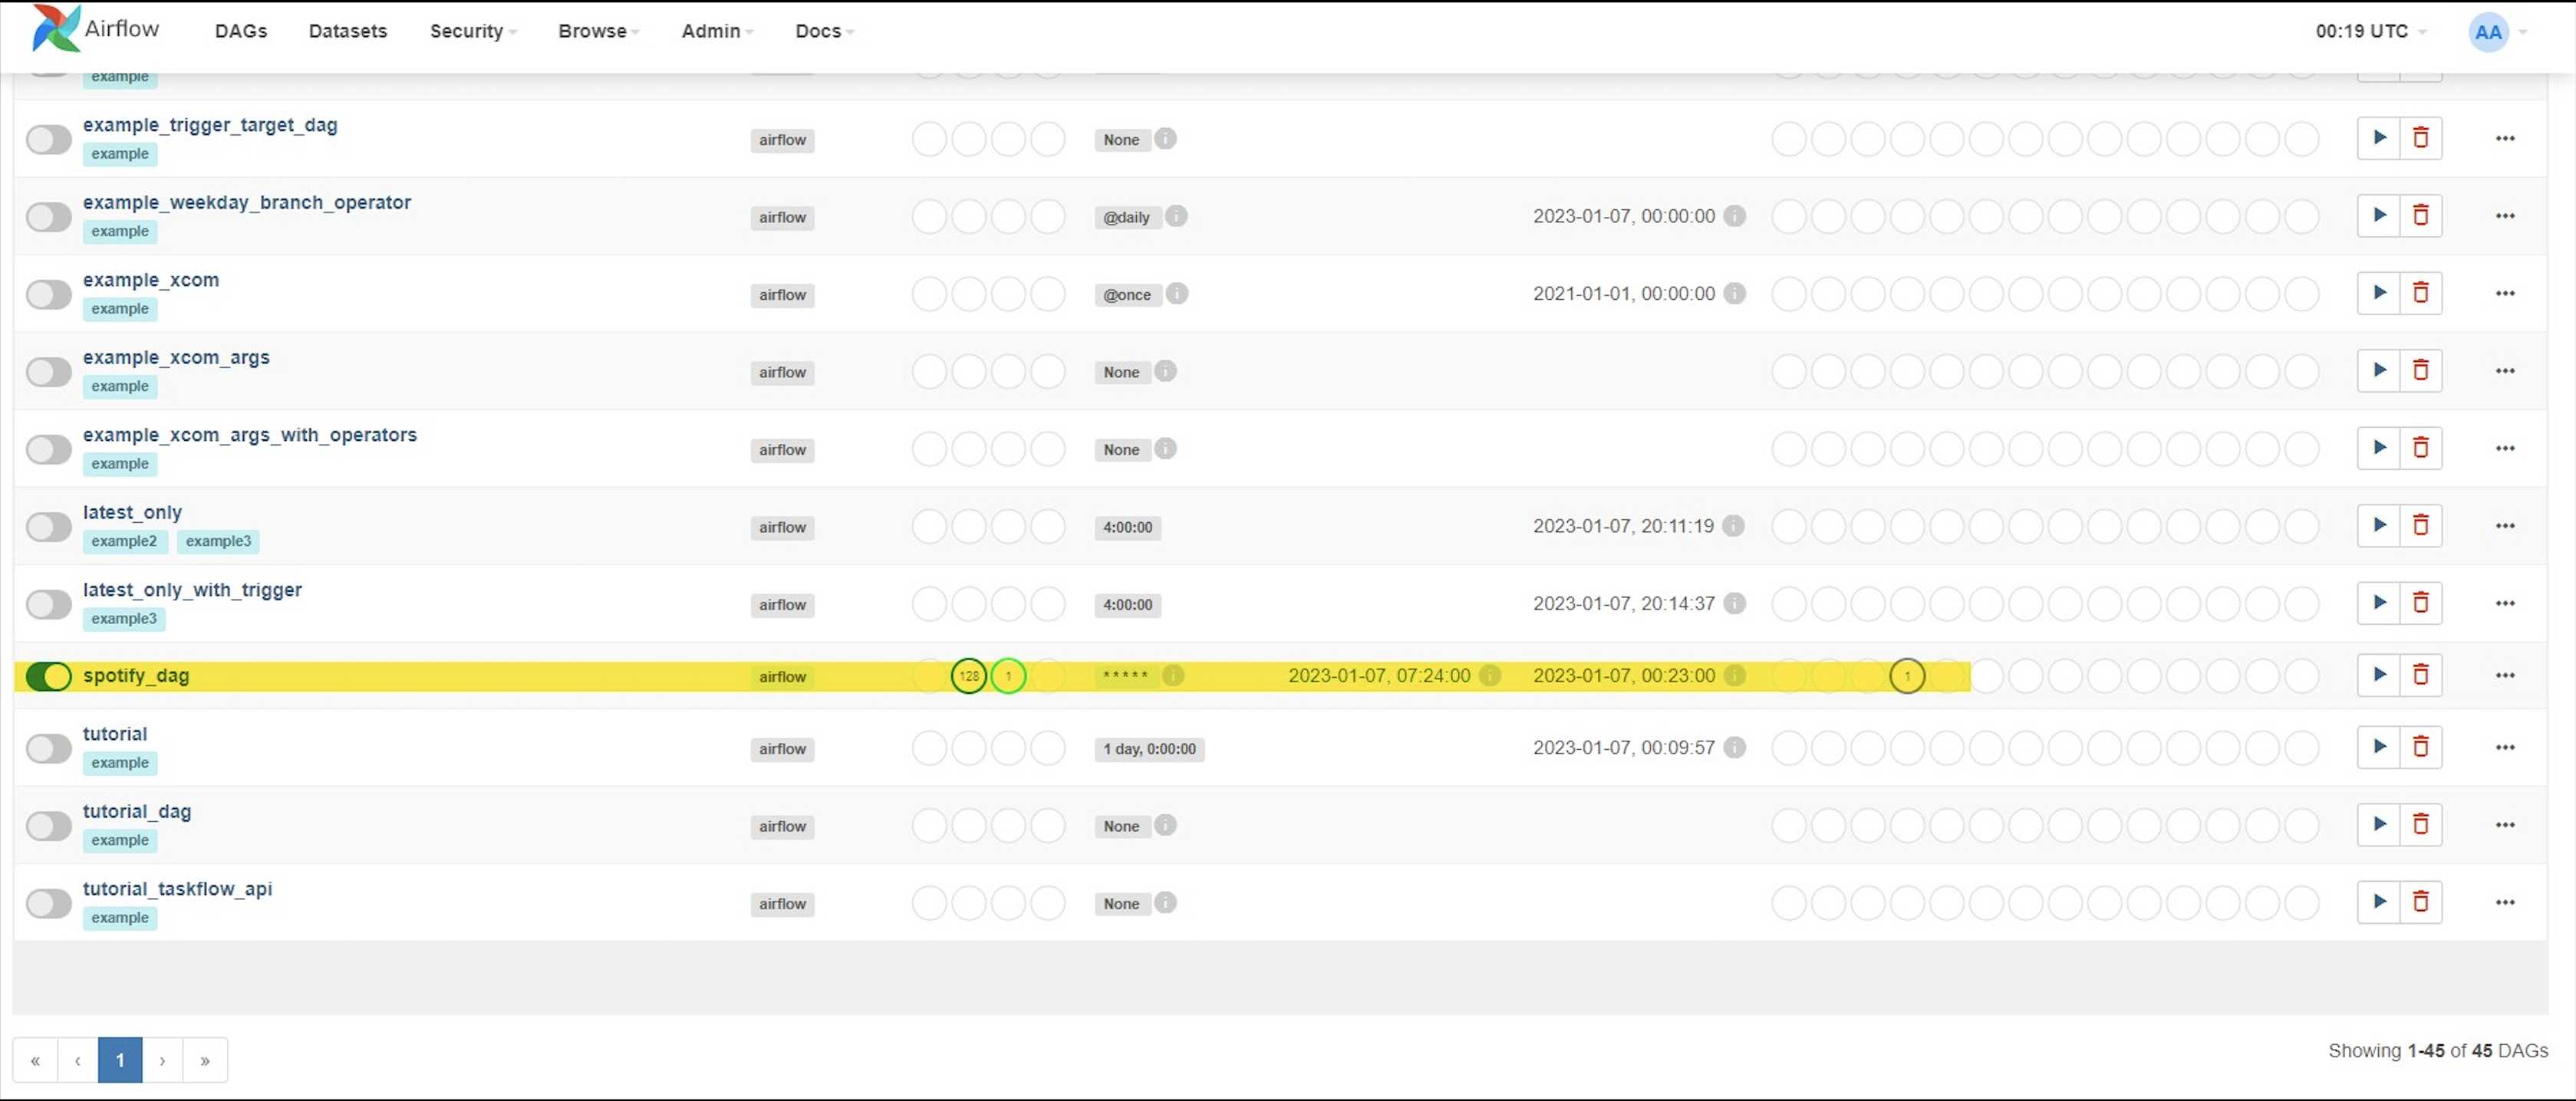
Task: Click info icon beside @daily schedule
Action: click(1176, 215)
